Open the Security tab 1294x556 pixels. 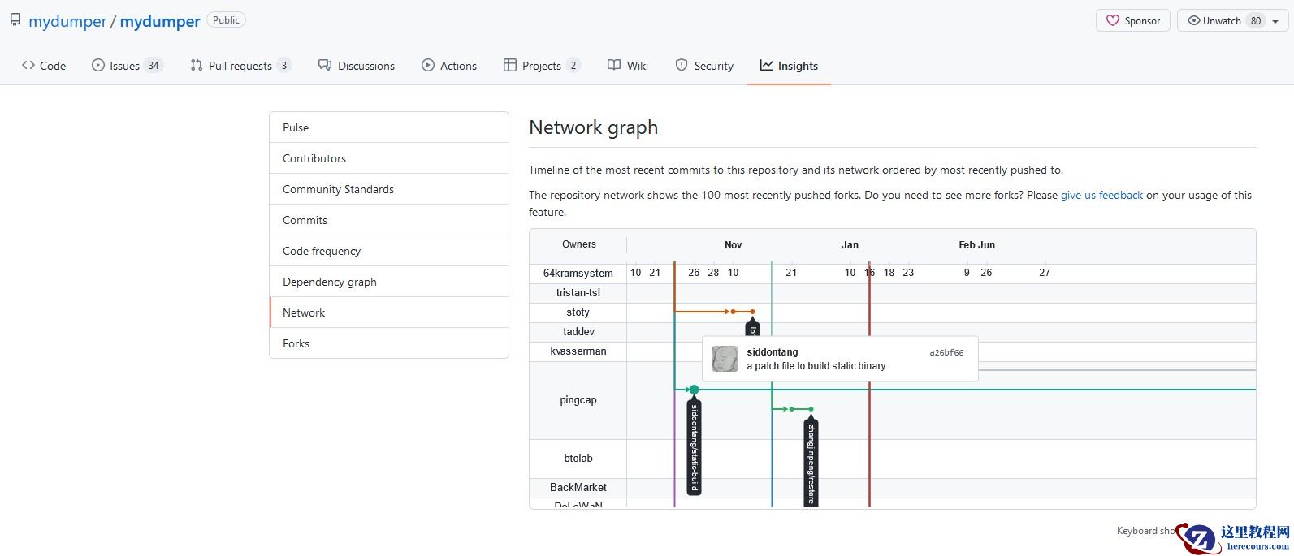(x=704, y=66)
